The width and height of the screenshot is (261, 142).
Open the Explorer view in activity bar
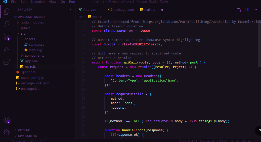pos(7,11)
